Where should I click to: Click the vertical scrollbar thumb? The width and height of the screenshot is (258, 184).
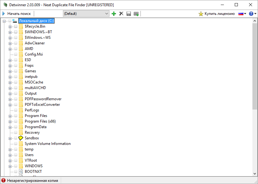click(255, 66)
